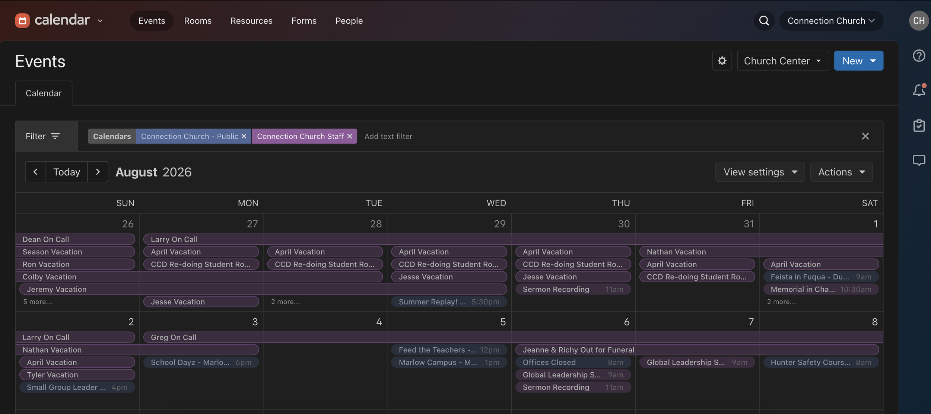Select the Events nav item
The image size is (931, 414).
[152, 20]
